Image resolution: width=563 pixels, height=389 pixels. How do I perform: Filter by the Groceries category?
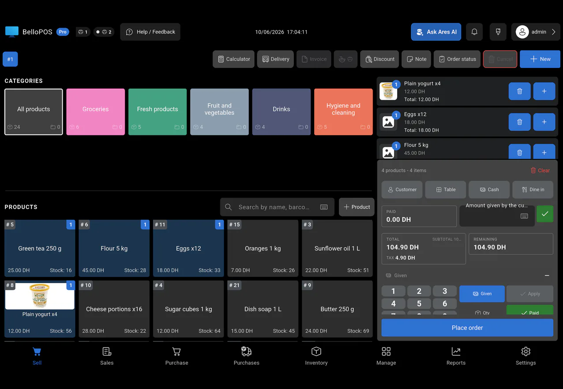[96, 112]
